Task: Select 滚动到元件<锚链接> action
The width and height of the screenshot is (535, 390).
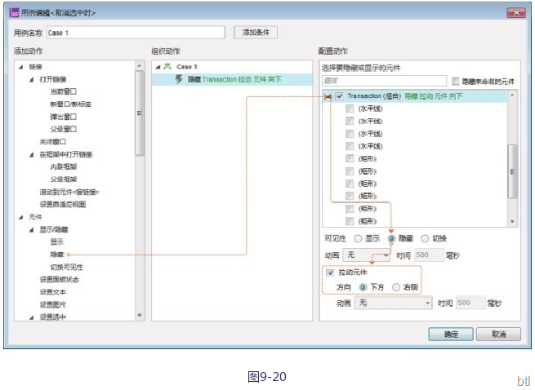Action: coord(69,192)
